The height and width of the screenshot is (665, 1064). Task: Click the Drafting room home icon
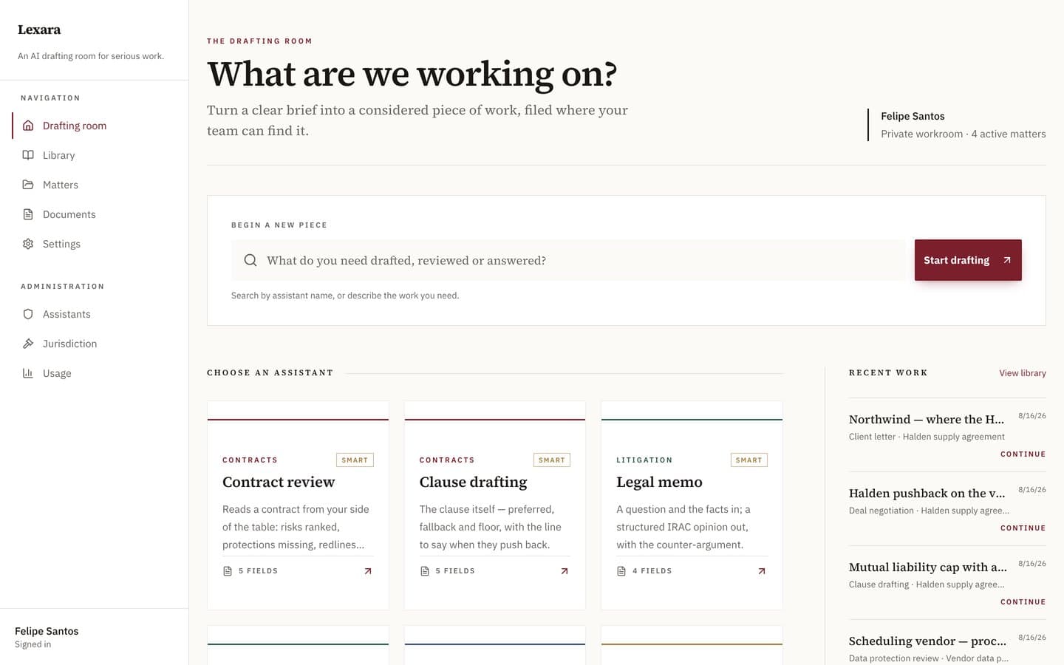(28, 126)
